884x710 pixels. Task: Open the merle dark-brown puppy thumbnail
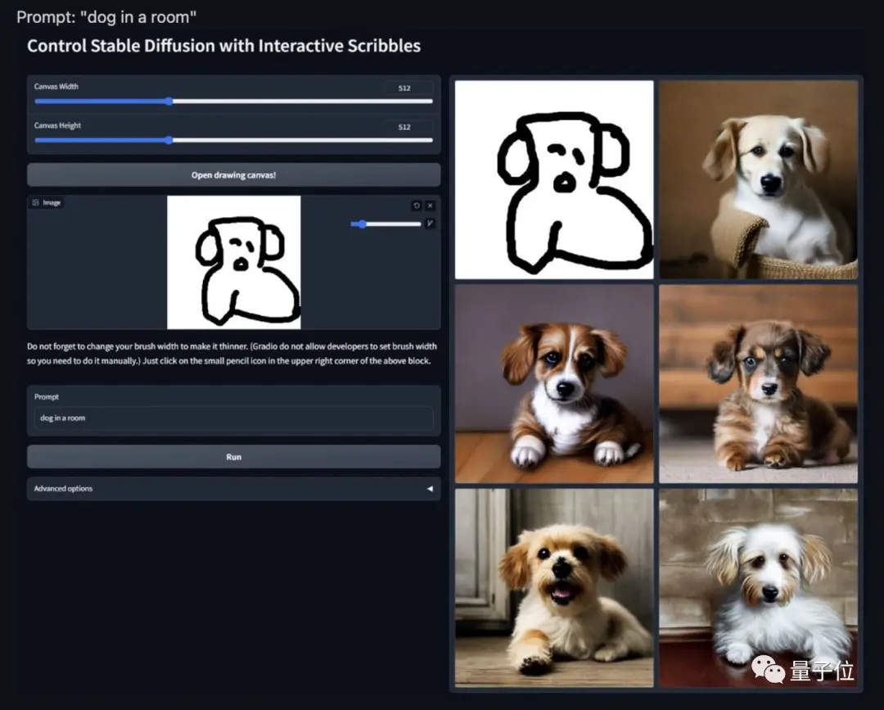758,383
